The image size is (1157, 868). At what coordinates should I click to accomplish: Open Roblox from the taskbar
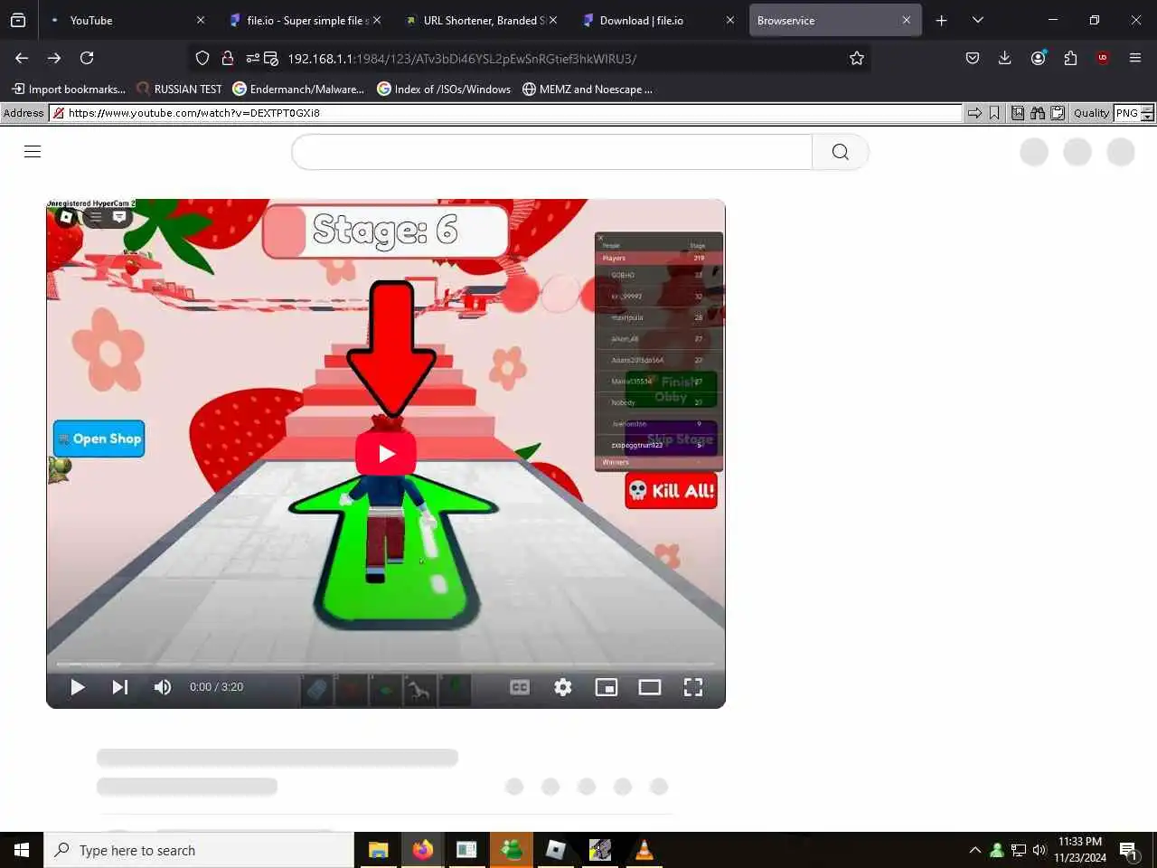click(x=555, y=850)
